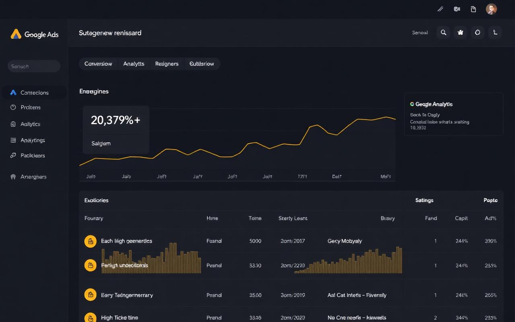Sort table by the Satings column
The height and width of the screenshot is (322, 515).
pos(424,200)
